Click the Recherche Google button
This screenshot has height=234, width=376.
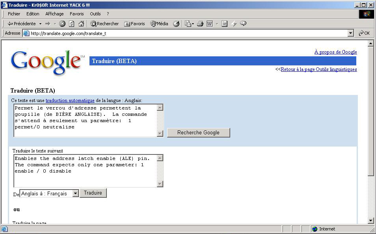coord(198,133)
